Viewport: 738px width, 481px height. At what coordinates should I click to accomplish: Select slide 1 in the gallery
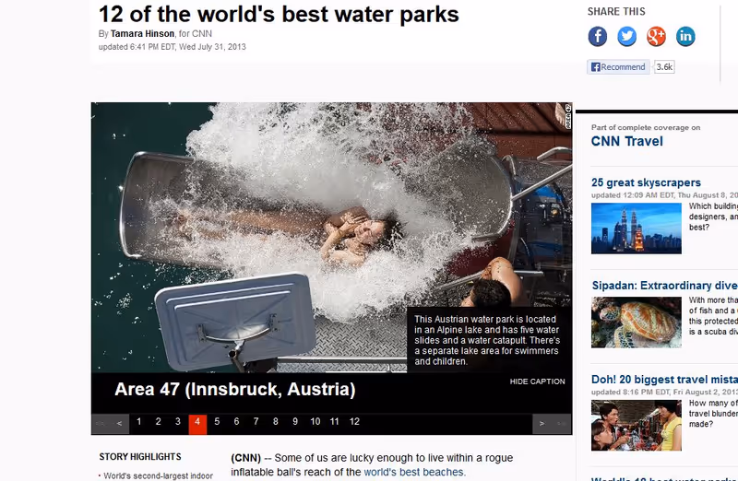click(139, 422)
